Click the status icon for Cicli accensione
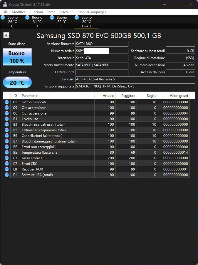 click(x=7, y=113)
